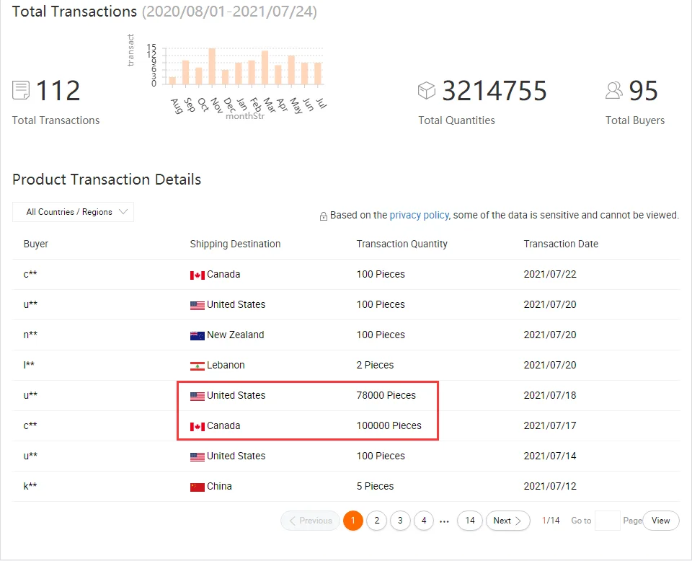Click the Previous page button

coord(310,521)
